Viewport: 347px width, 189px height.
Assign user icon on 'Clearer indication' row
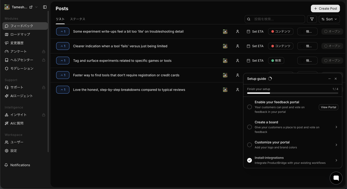[x=238, y=46]
